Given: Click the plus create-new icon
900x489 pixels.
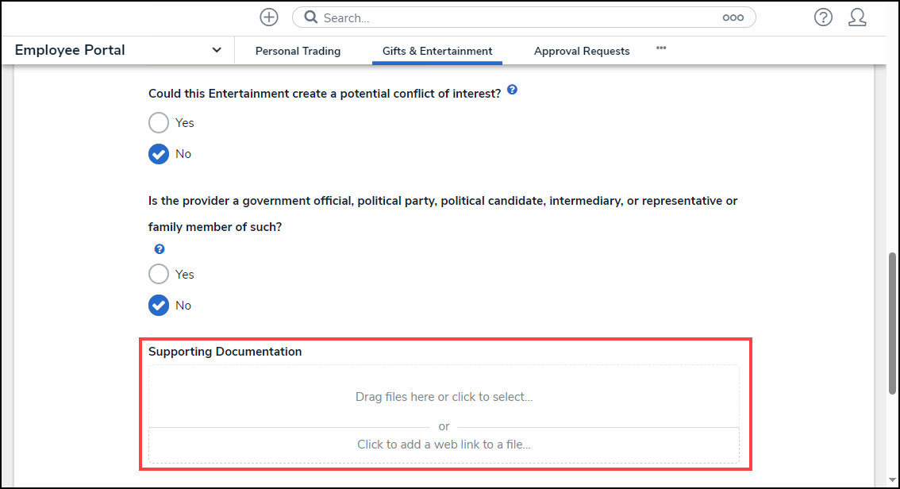Looking at the screenshot, I should pos(269,17).
